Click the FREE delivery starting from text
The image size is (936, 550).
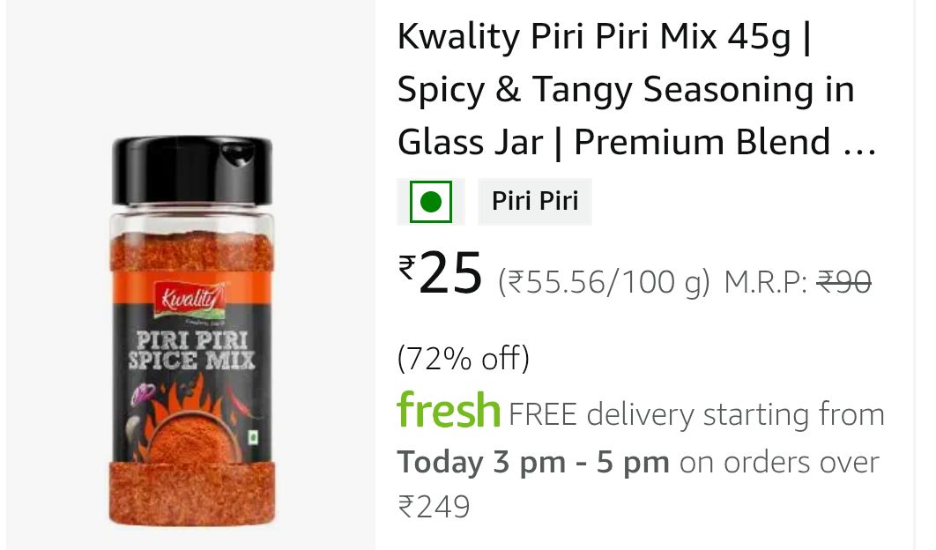696,414
